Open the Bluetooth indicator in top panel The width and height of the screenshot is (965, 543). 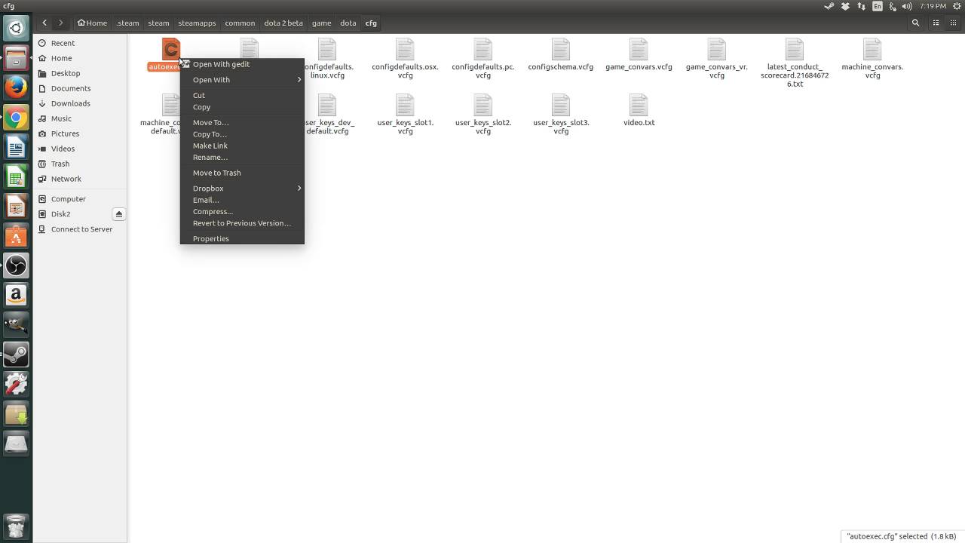(893, 6)
